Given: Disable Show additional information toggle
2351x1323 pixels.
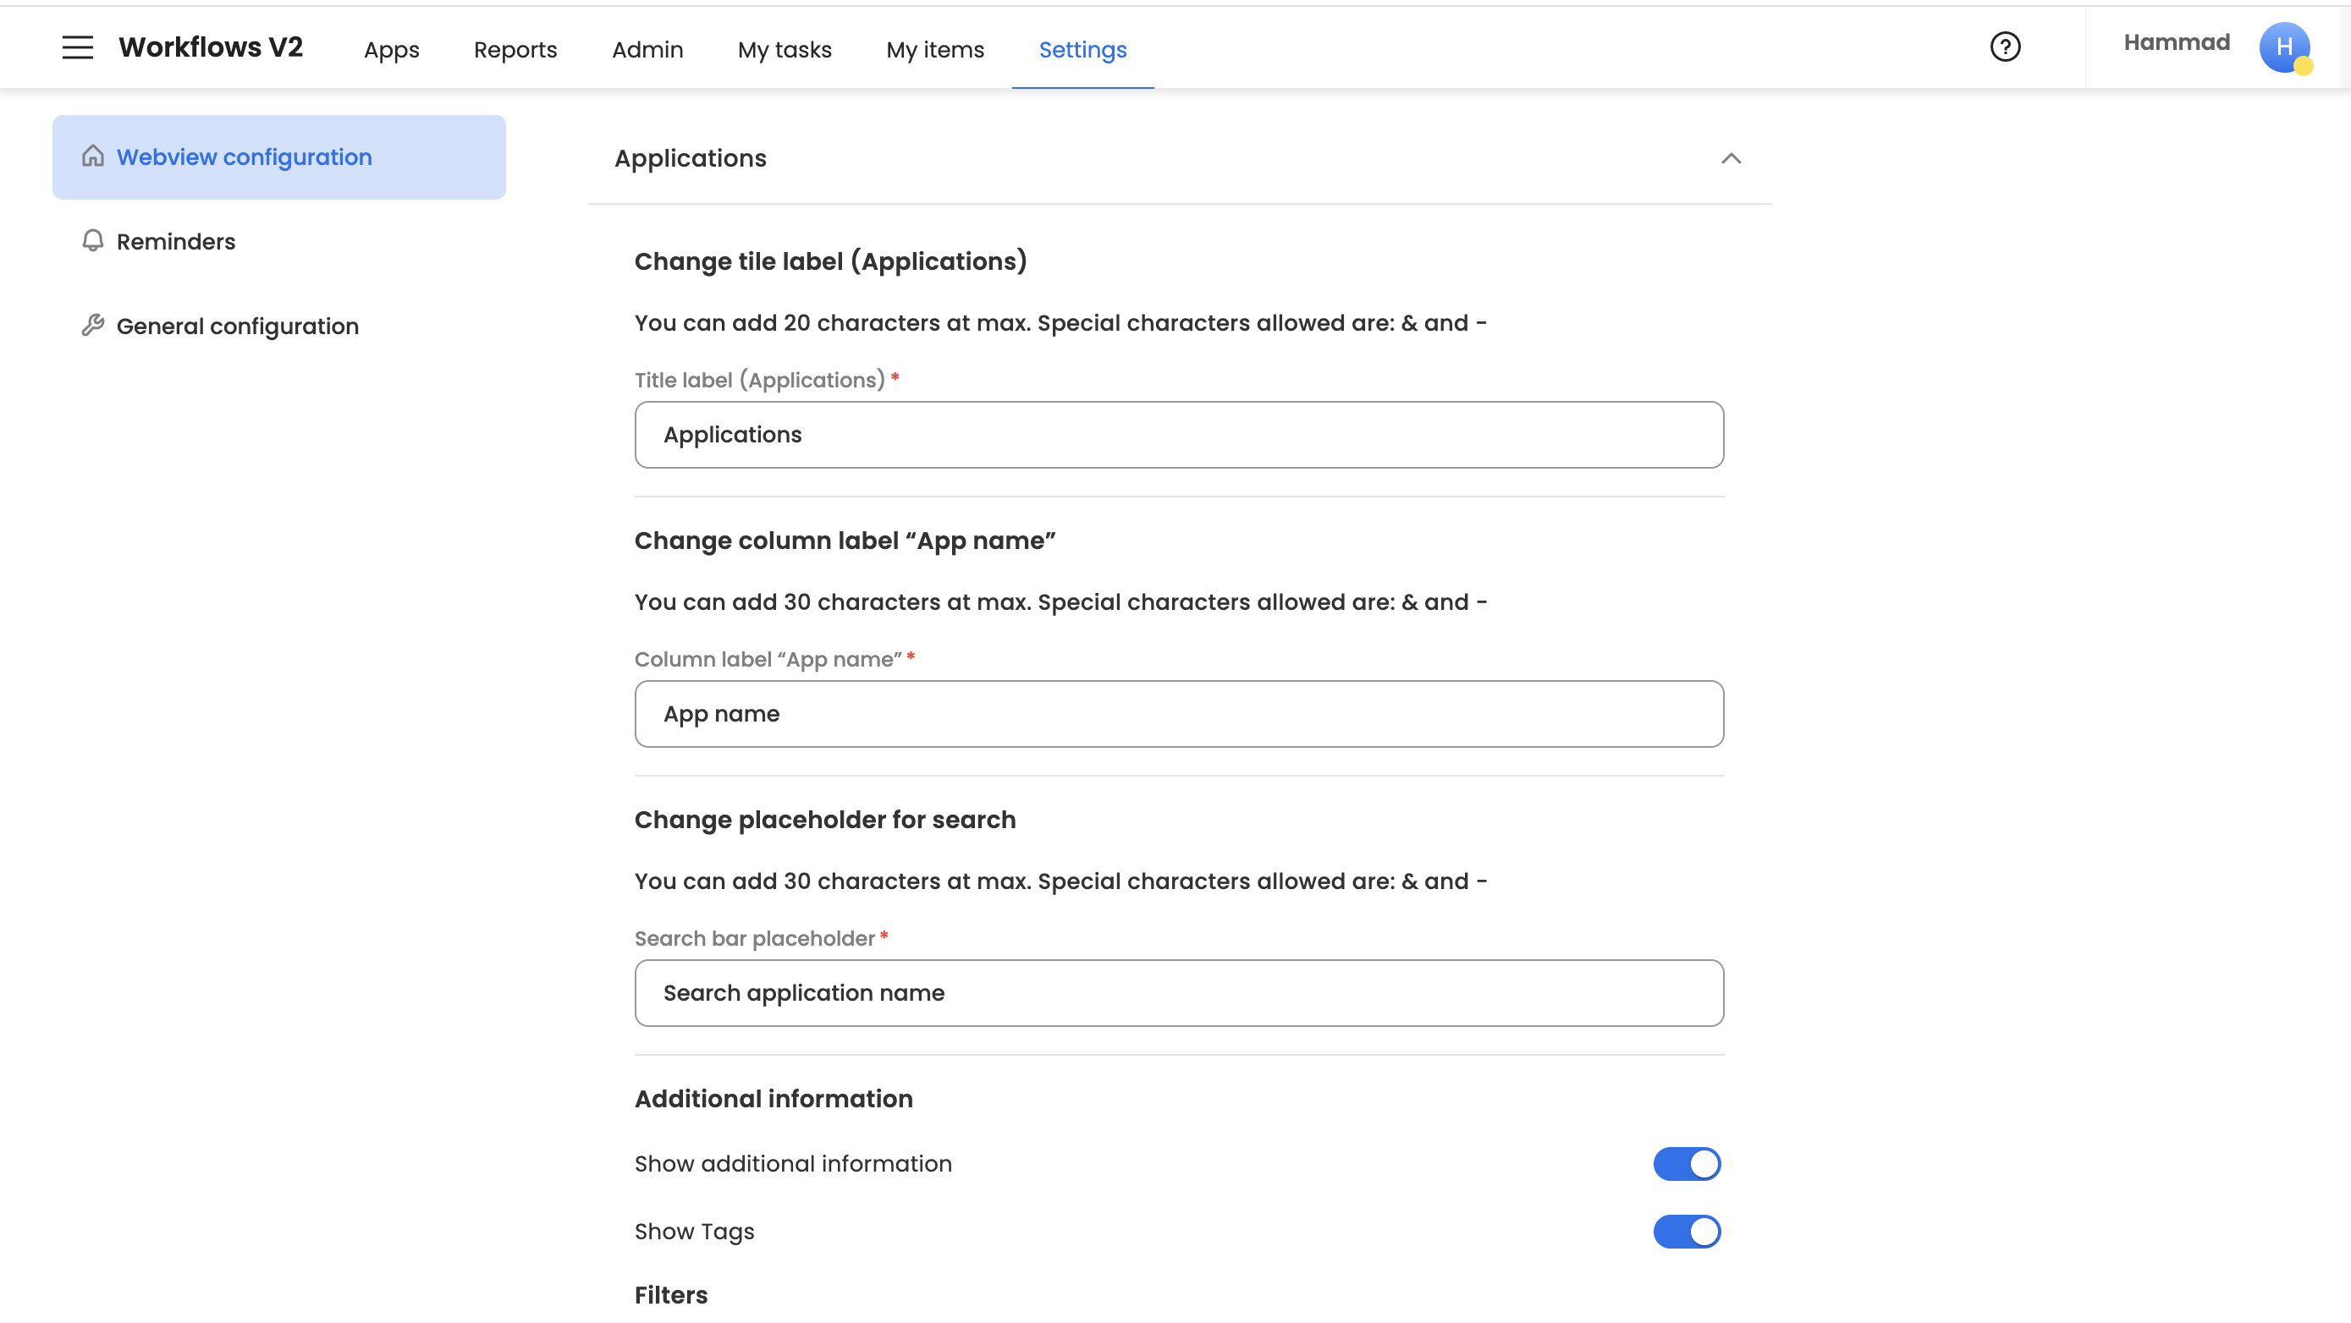Looking at the screenshot, I should (x=1687, y=1163).
